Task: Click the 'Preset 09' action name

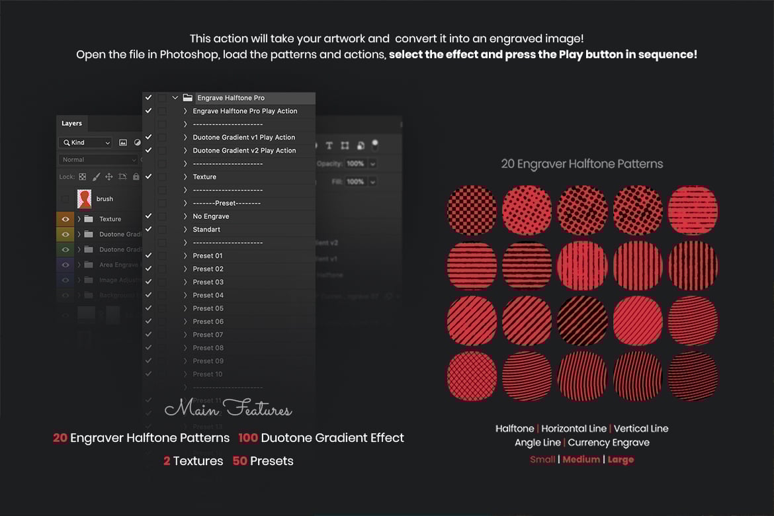Action: click(x=208, y=361)
